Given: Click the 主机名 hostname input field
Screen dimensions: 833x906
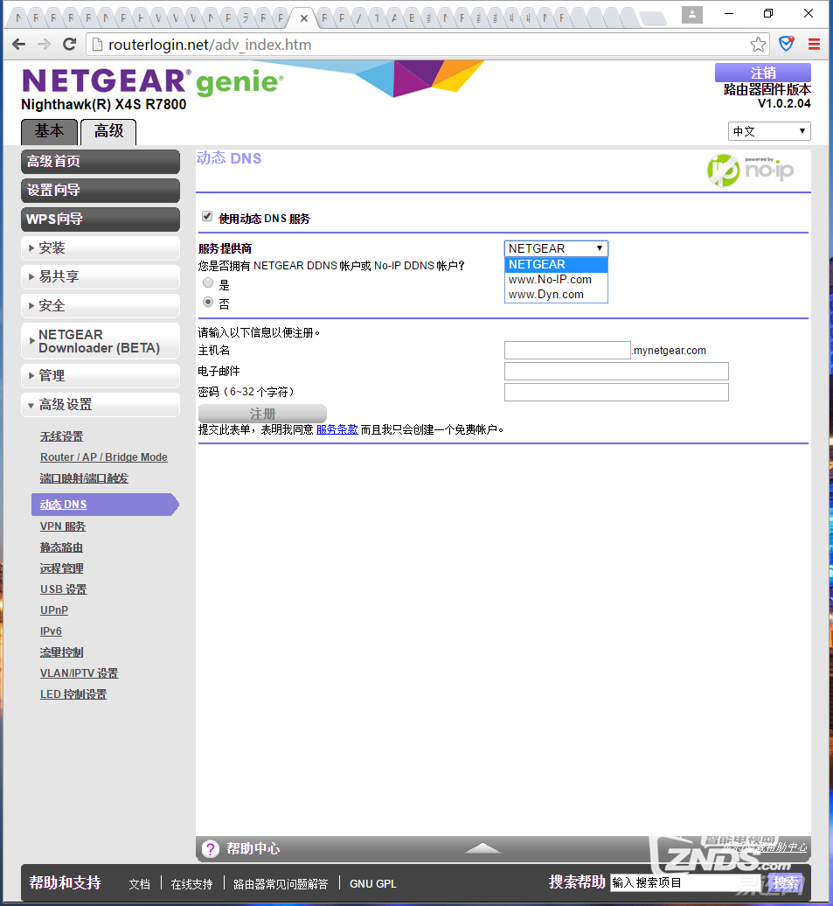Looking at the screenshot, I should click(567, 350).
